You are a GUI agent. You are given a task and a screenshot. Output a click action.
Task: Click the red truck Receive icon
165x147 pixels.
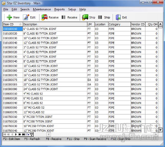click(44, 17)
